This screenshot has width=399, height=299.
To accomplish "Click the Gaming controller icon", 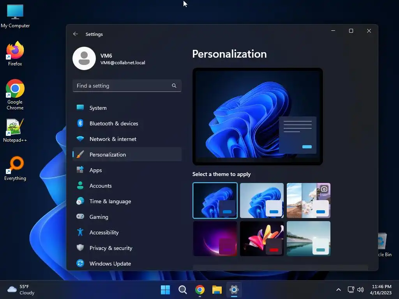I will click(80, 216).
